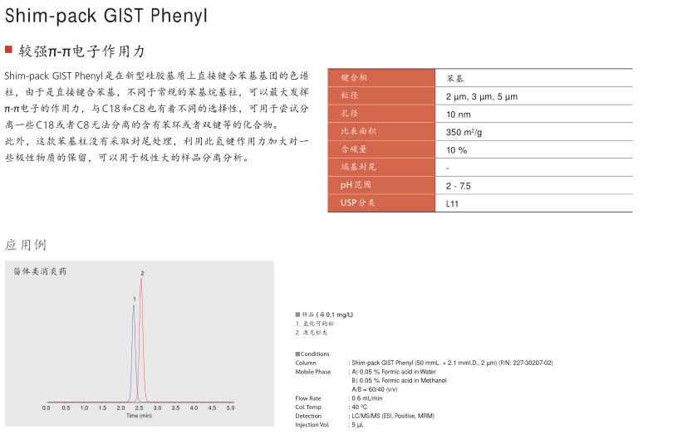Click the 350 m²/g surface area value

(x=464, y=132)
